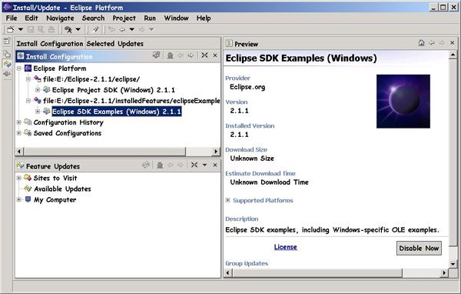The image size is (461, 294).
Task: Open the License link
Action: click(x=286, y=247)
